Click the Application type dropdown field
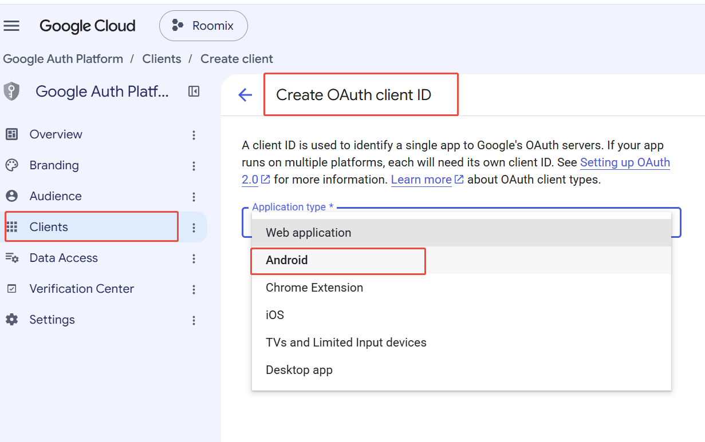705x442 pixels. 462,222
